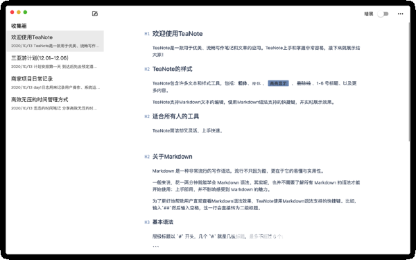Click the paragraph starting TeaNote支持Markdown文本的编辑
This screenshot has height=260, width=416.
243,102
